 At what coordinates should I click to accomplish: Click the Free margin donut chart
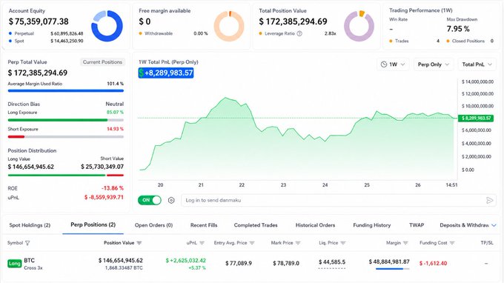point(229,26)
